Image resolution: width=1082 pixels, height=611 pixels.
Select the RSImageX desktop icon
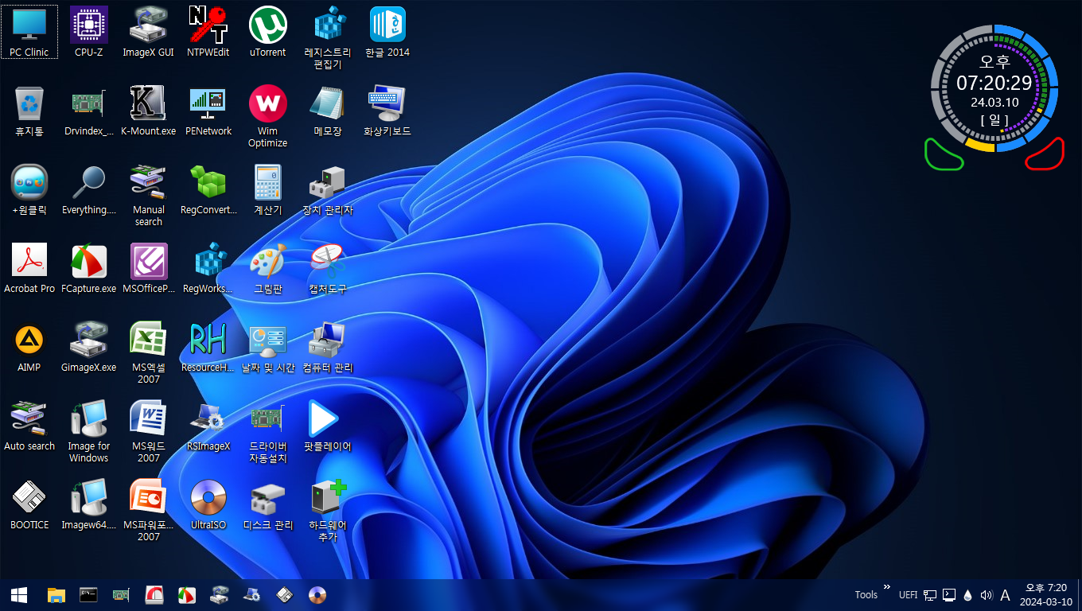208,426
